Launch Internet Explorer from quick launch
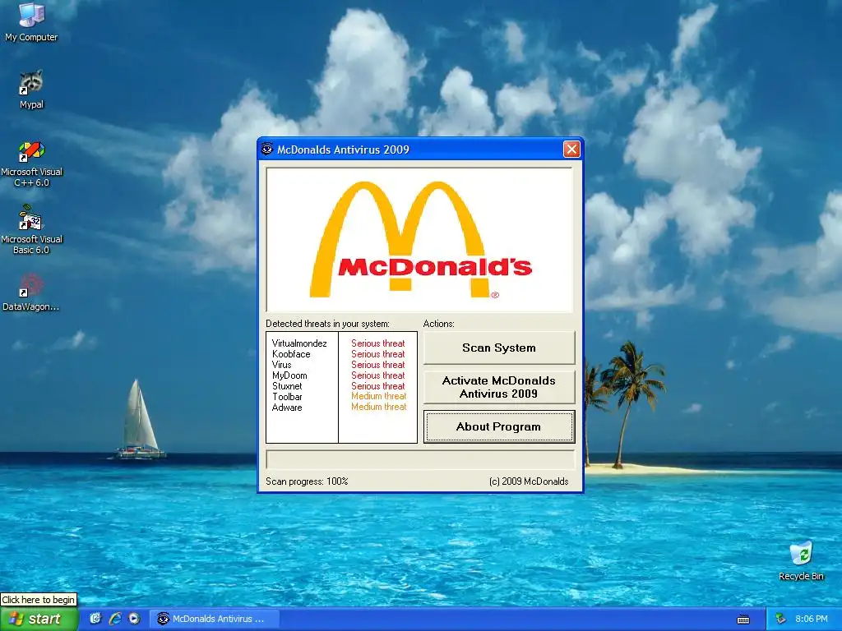 point(115,619)
